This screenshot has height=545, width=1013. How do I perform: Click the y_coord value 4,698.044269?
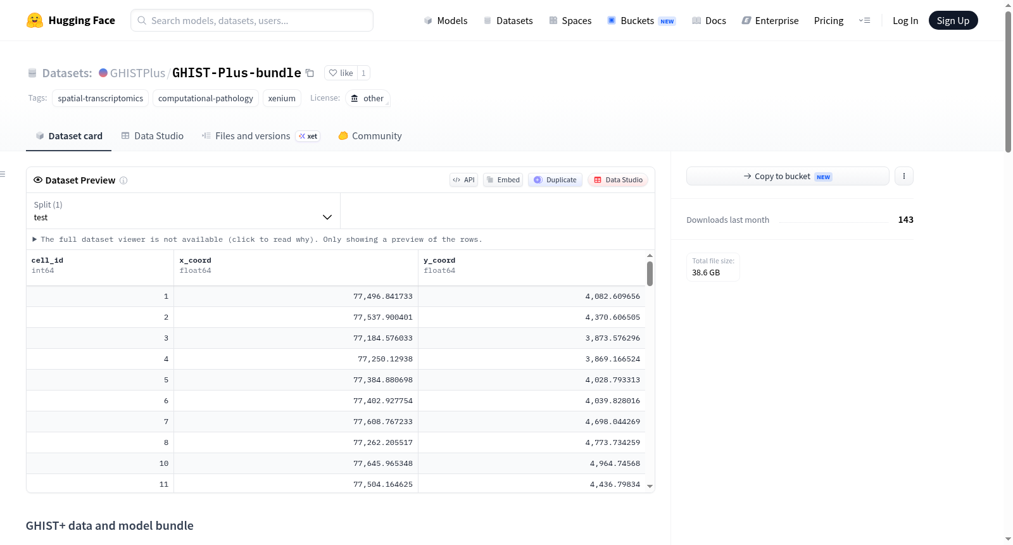pos(613,422)
